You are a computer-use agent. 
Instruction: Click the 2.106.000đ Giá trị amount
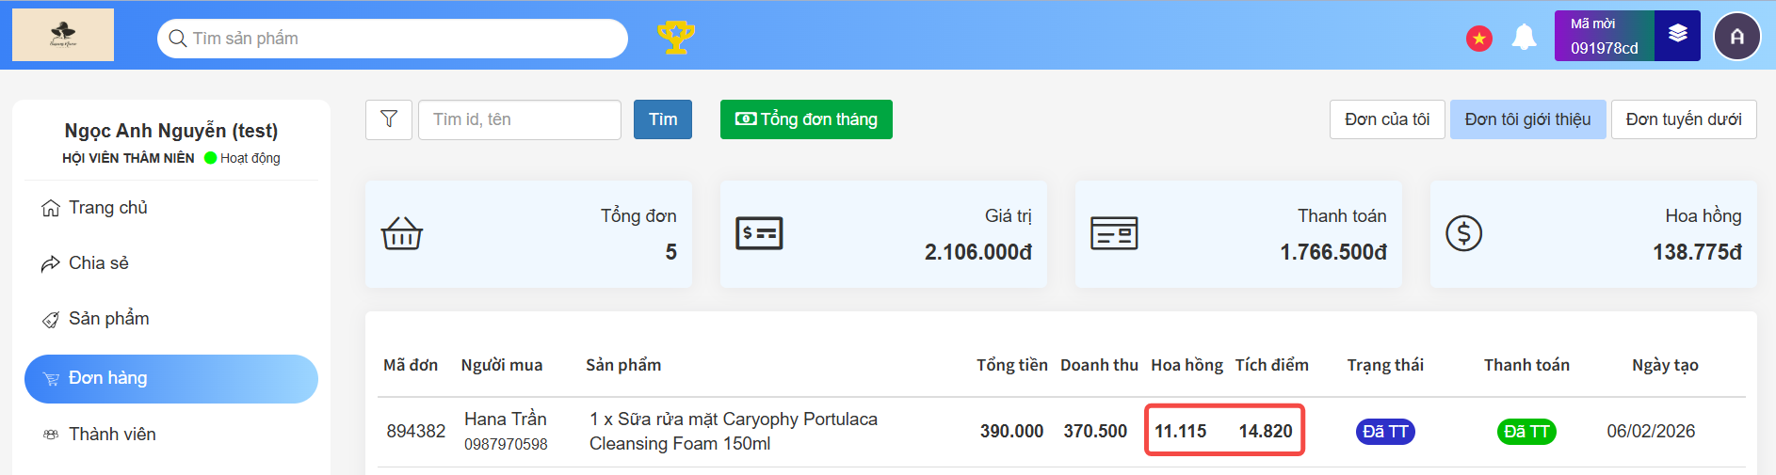[x=978, y=253]
